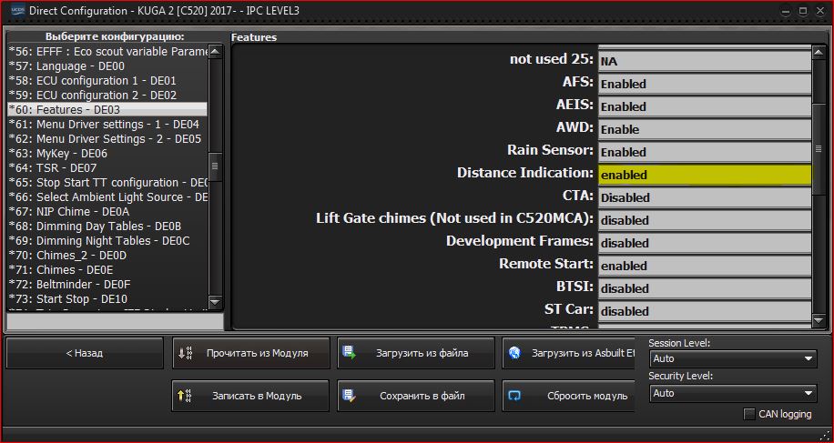Click the CTA 'Disabled' value field

click(704, 197)
